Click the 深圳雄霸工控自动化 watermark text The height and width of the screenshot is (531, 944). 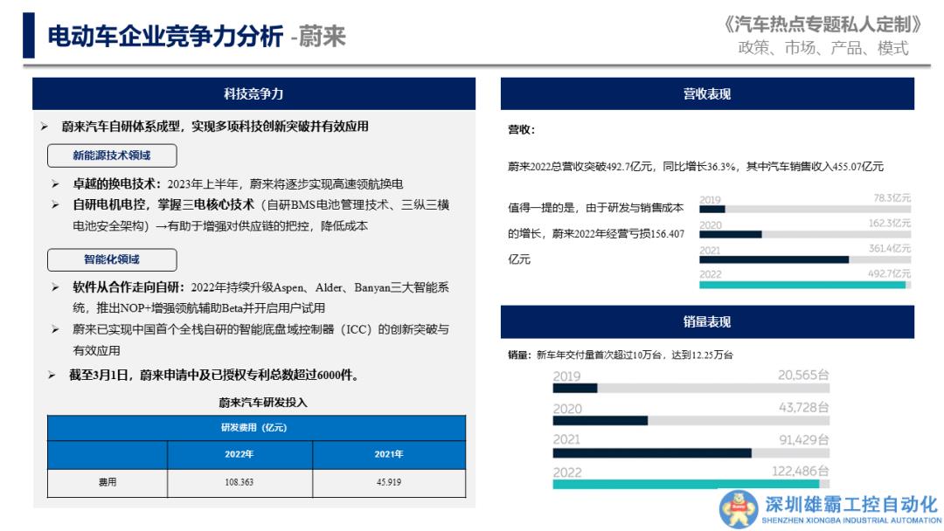click(850, 505)
